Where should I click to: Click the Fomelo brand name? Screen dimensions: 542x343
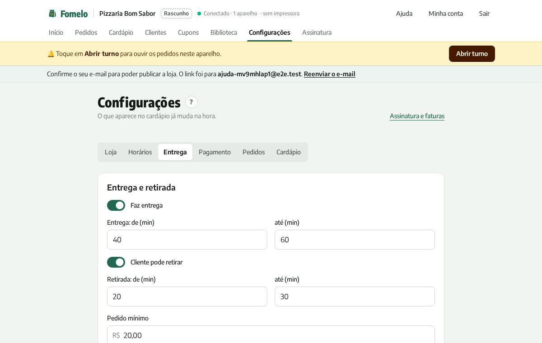tap(74, 14)
